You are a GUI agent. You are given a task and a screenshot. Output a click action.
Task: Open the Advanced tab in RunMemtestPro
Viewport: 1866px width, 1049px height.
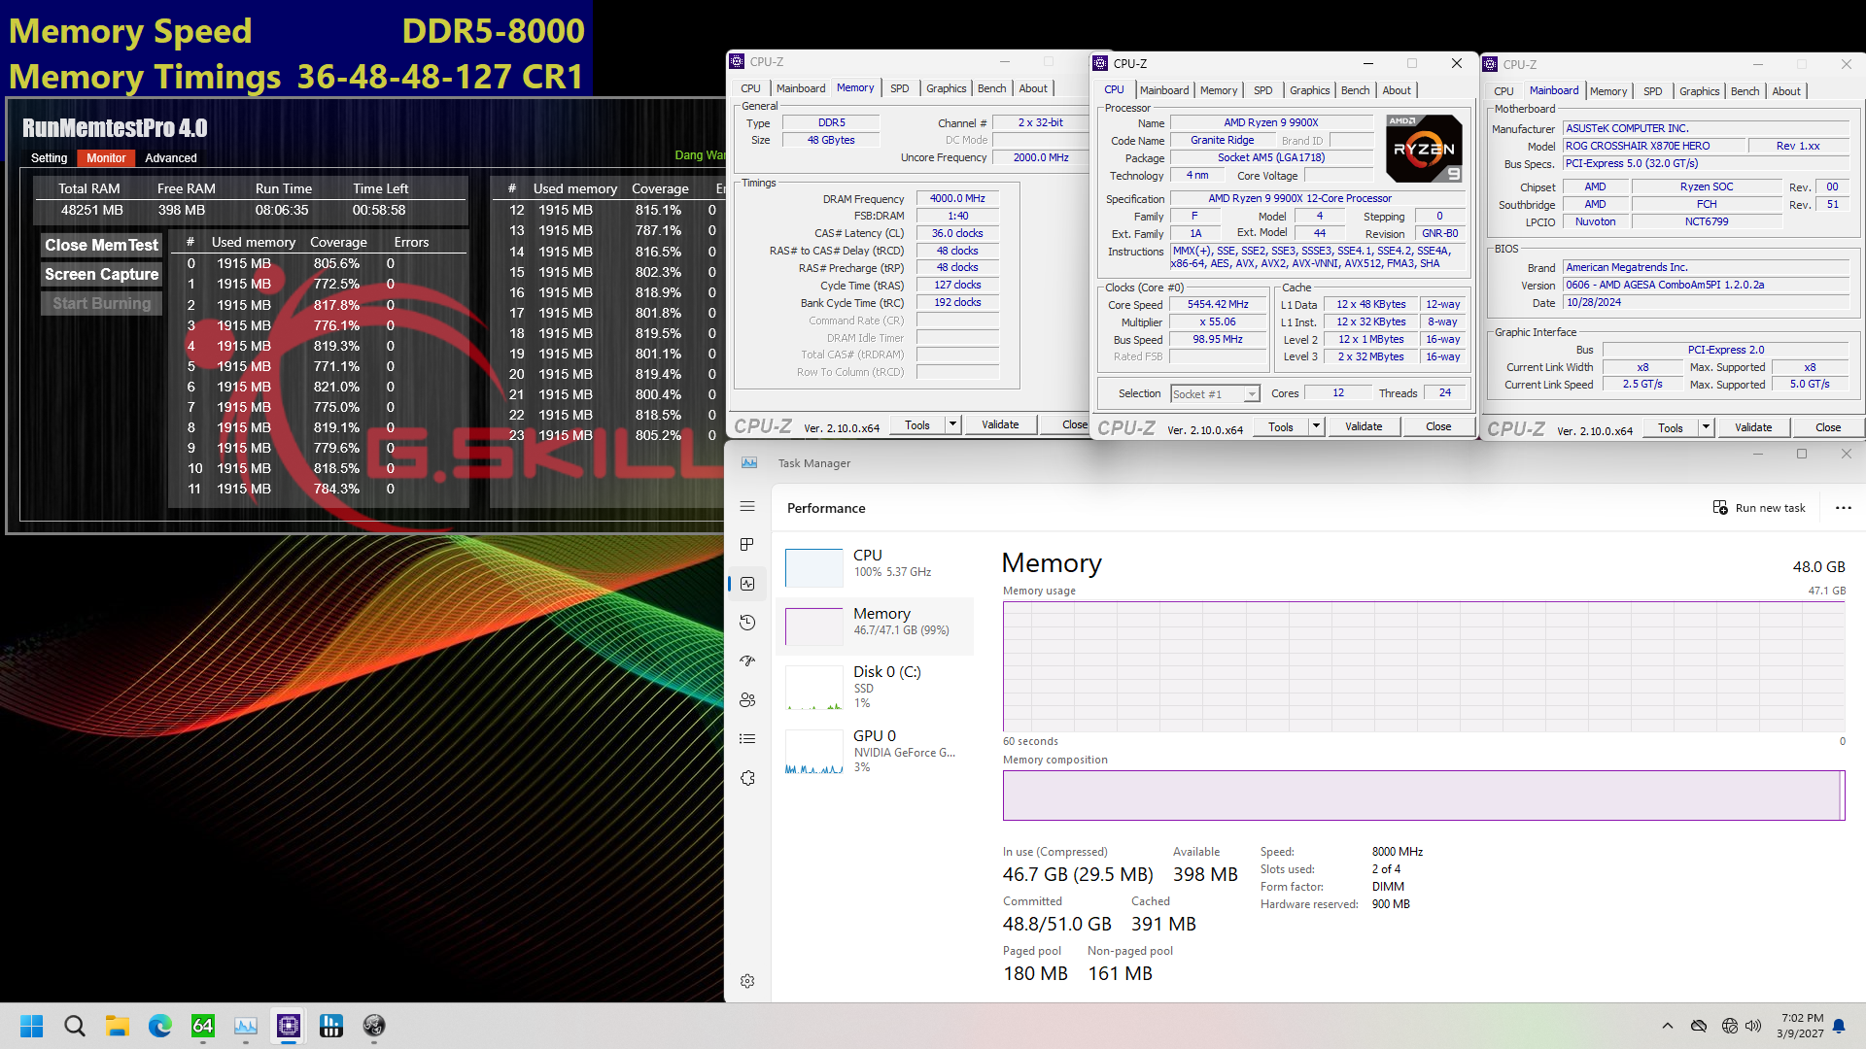pos(171,157)
